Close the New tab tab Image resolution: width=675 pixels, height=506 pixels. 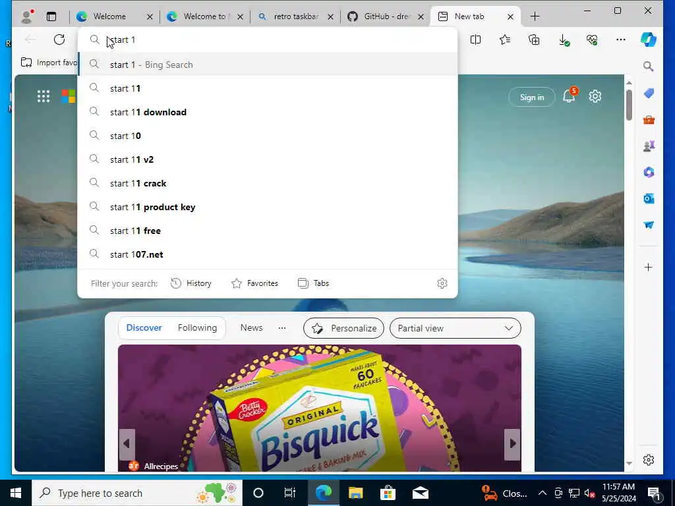(510, 16)
